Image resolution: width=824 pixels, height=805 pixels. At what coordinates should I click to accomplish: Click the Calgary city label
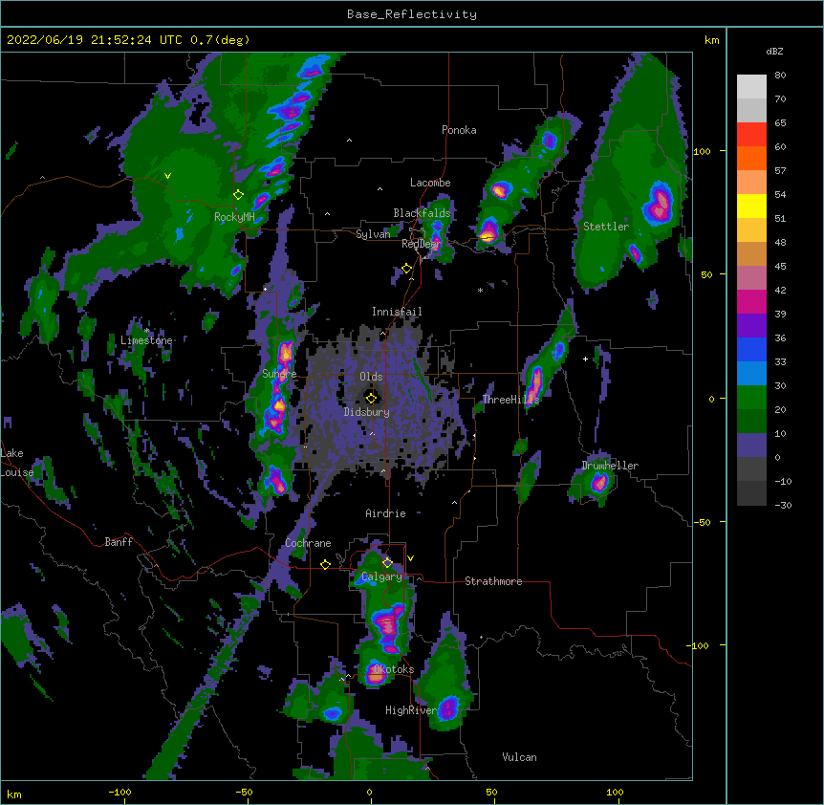pyautogui.click(x=382, y=577)
